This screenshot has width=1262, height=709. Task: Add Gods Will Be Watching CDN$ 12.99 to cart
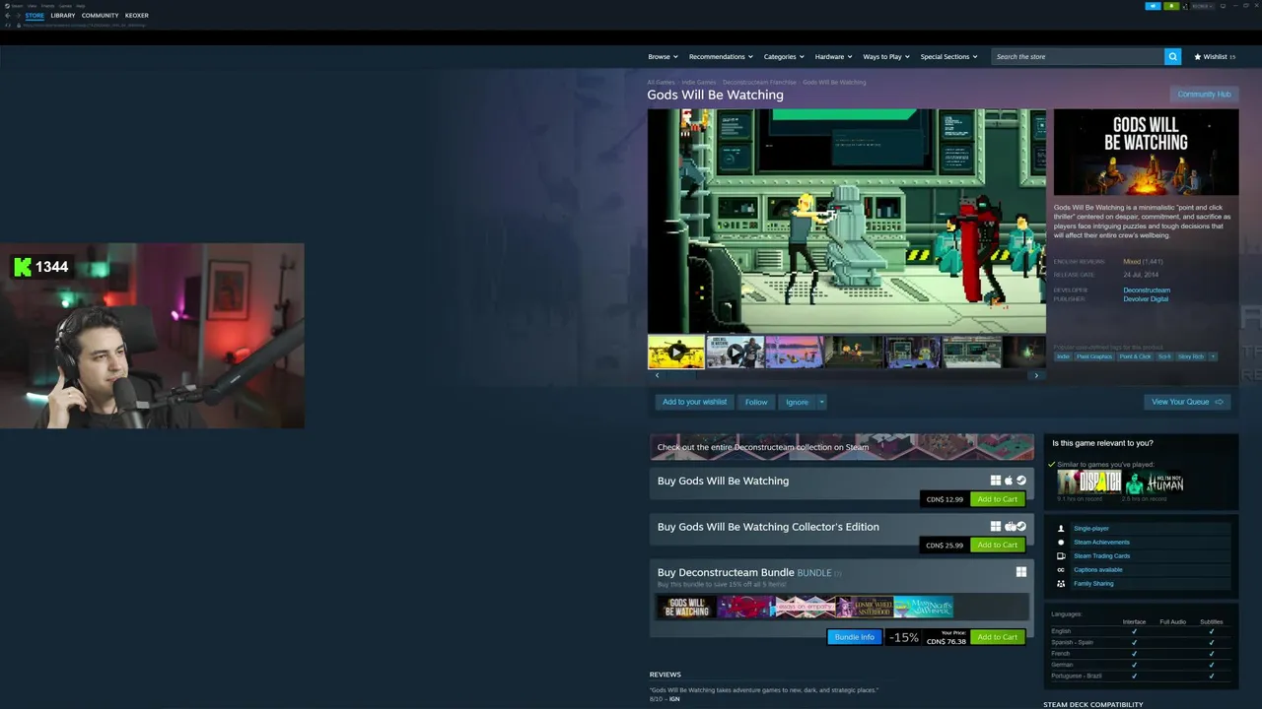997,499
